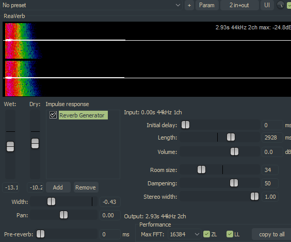Click the Dry value field -10.2
Screen dimensions: 291x242
(x=36, y=187)
